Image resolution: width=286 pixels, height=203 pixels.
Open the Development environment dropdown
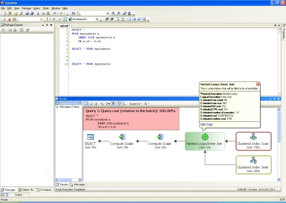pos(97,19)
